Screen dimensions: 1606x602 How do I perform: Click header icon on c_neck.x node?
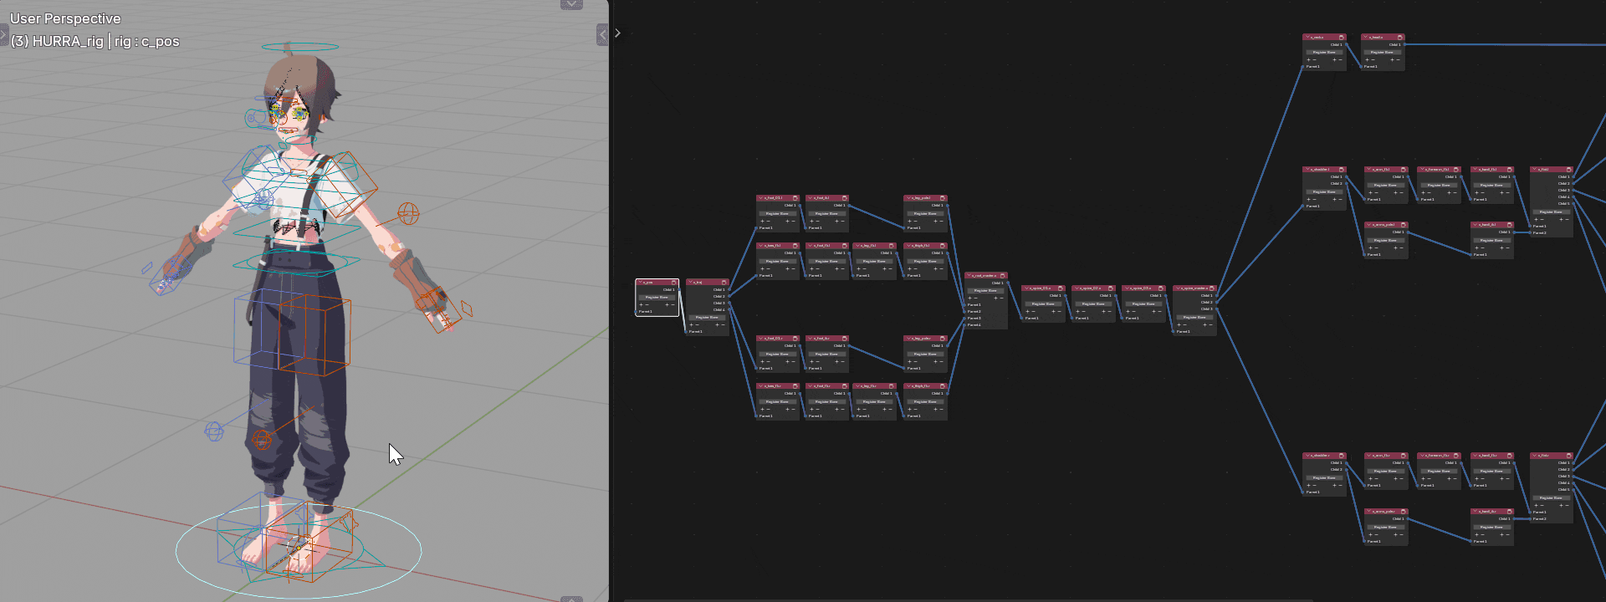(x=1342, y=38)
